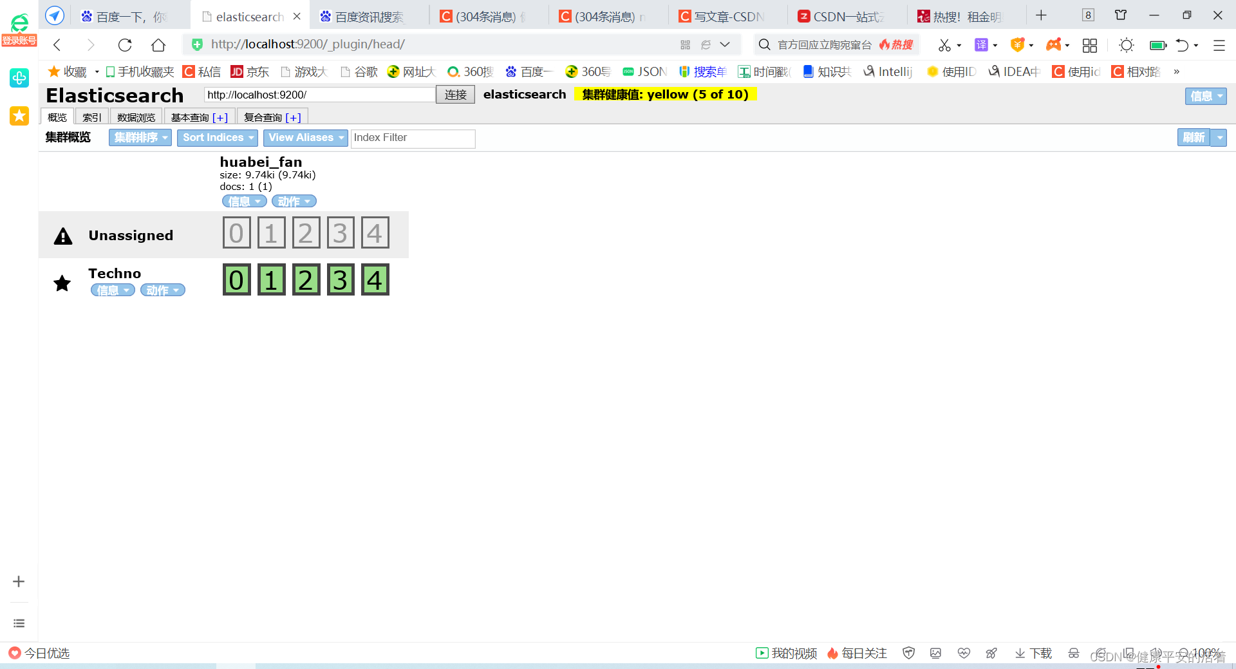This screenshot has width=1236, height=669.
Task: Show more bookmarks with chevron
Action: (1177, 71)
